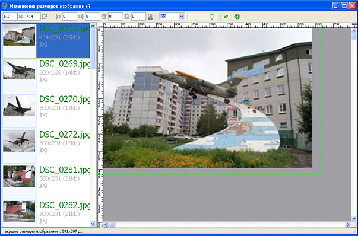
Task: Click the DSC_0270.jpg file name
Action: click(x=65, y=100)
